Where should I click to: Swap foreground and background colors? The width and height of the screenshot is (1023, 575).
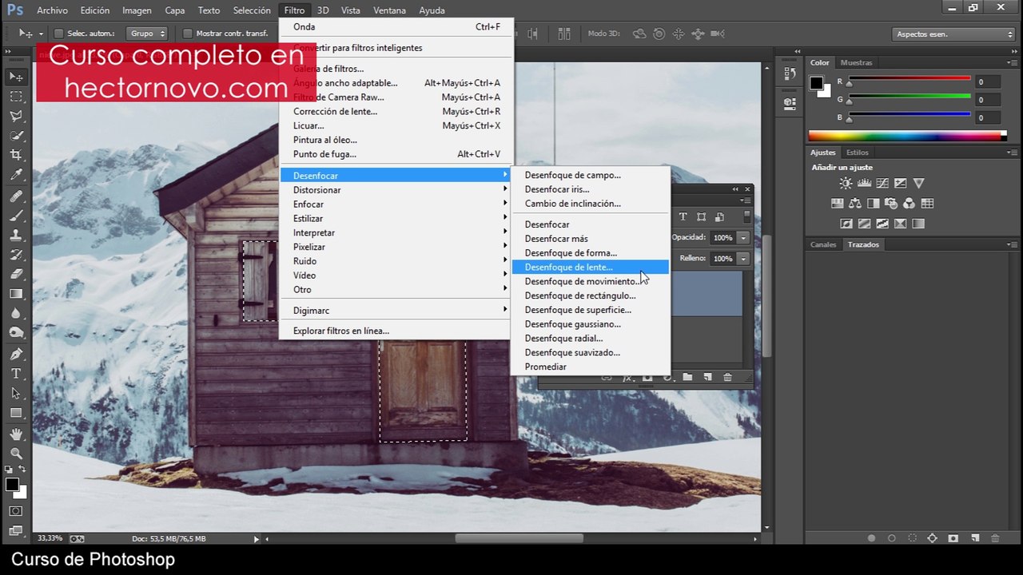pos(22,470)
